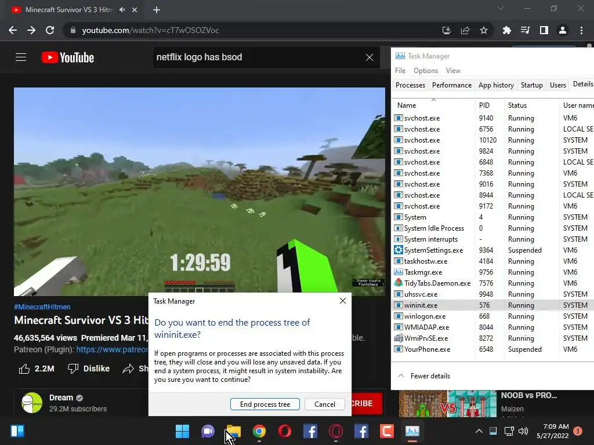Toggle the Chrome side panel icon
The image size is (594, 445).
point(544,30)
